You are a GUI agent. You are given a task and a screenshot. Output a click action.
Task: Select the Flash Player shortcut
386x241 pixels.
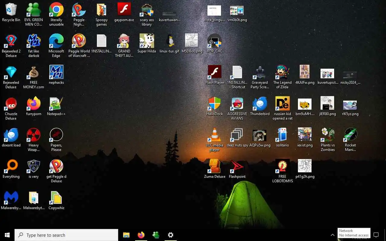click(215, 75)
